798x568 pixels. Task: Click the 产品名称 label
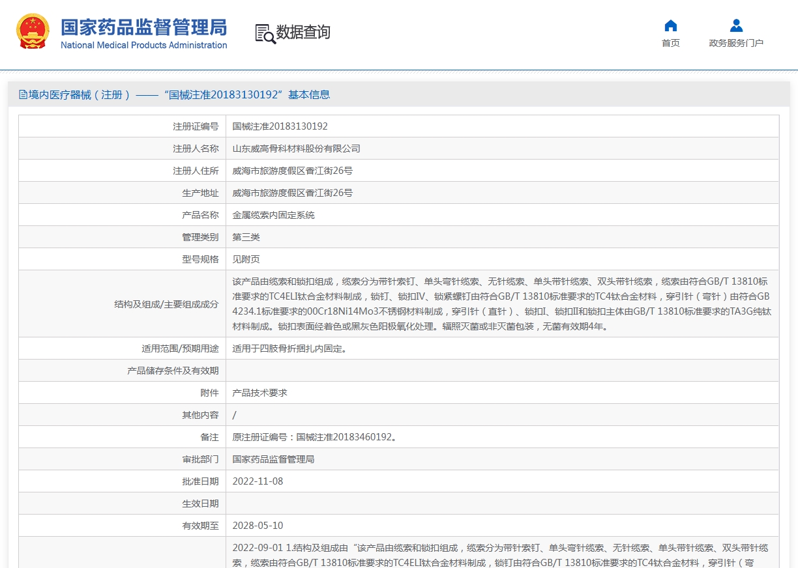[x=200, y=215]
